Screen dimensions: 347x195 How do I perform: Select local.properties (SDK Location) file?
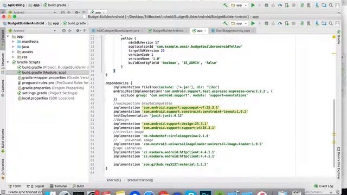46,98
